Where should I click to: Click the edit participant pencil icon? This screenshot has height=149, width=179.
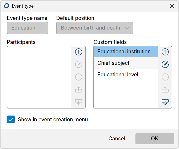[78, 65]
